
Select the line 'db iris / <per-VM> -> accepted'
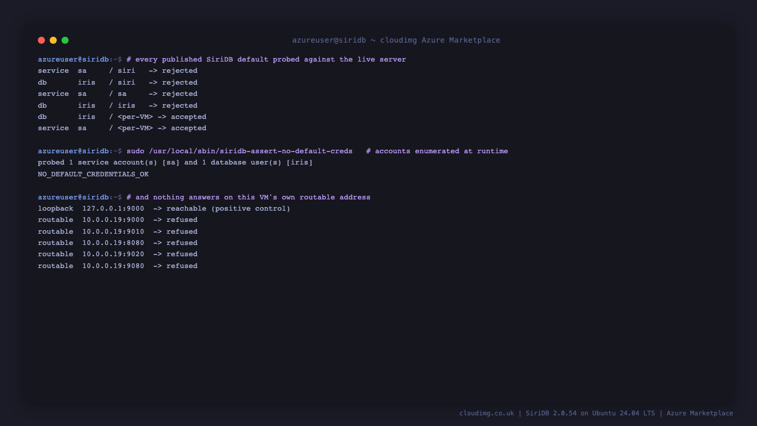tap(122, 117)
